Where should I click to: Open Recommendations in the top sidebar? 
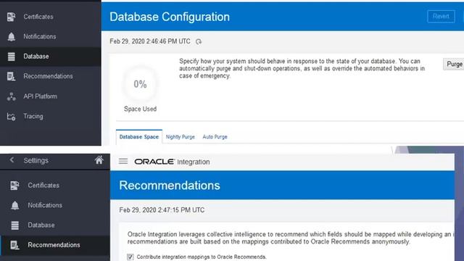(48, 76)
